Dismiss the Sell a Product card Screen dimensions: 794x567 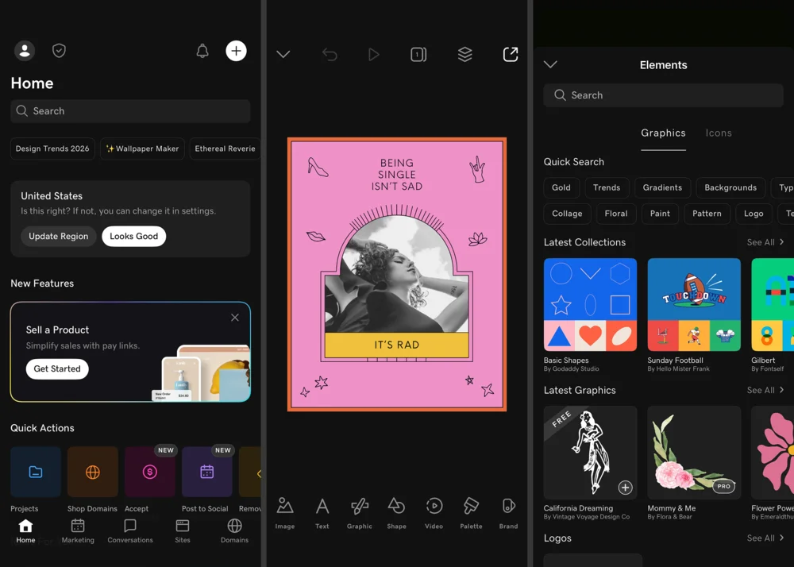235,318
